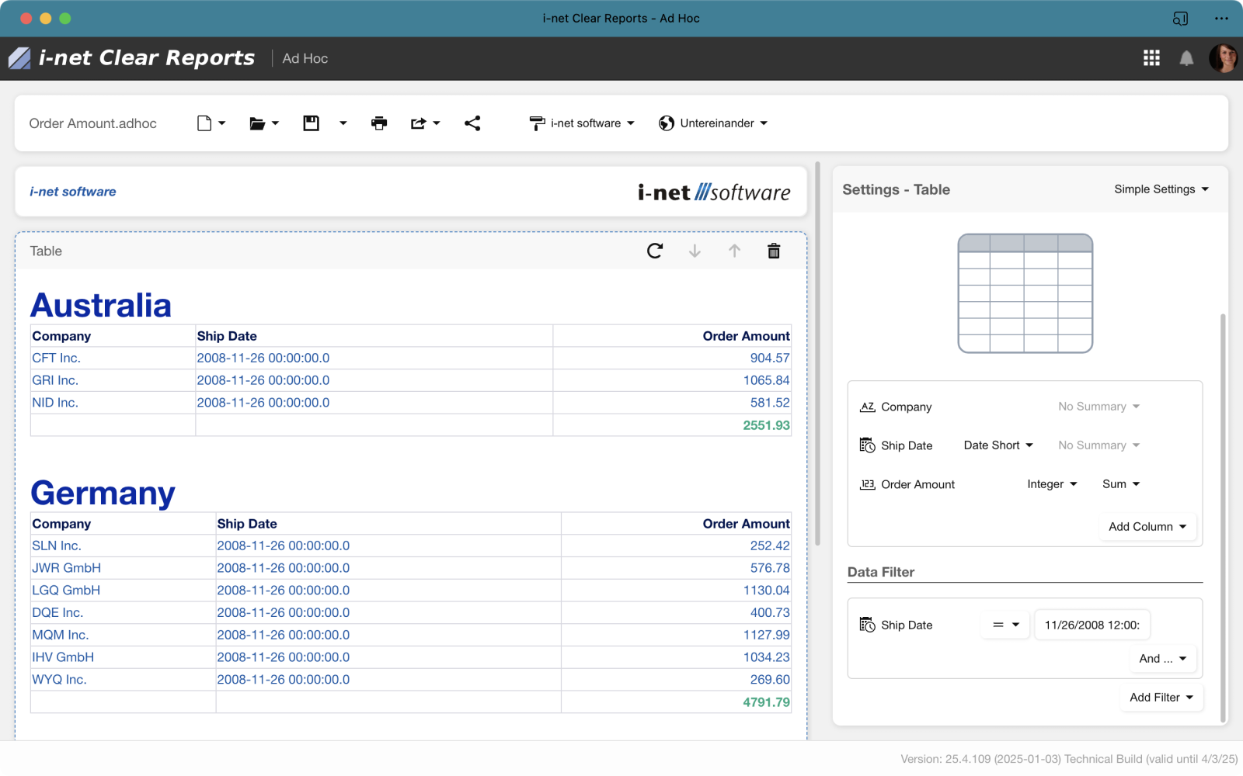Open an existing report file
Viewport: 1243px width, 776px height.
coord(257,123)
